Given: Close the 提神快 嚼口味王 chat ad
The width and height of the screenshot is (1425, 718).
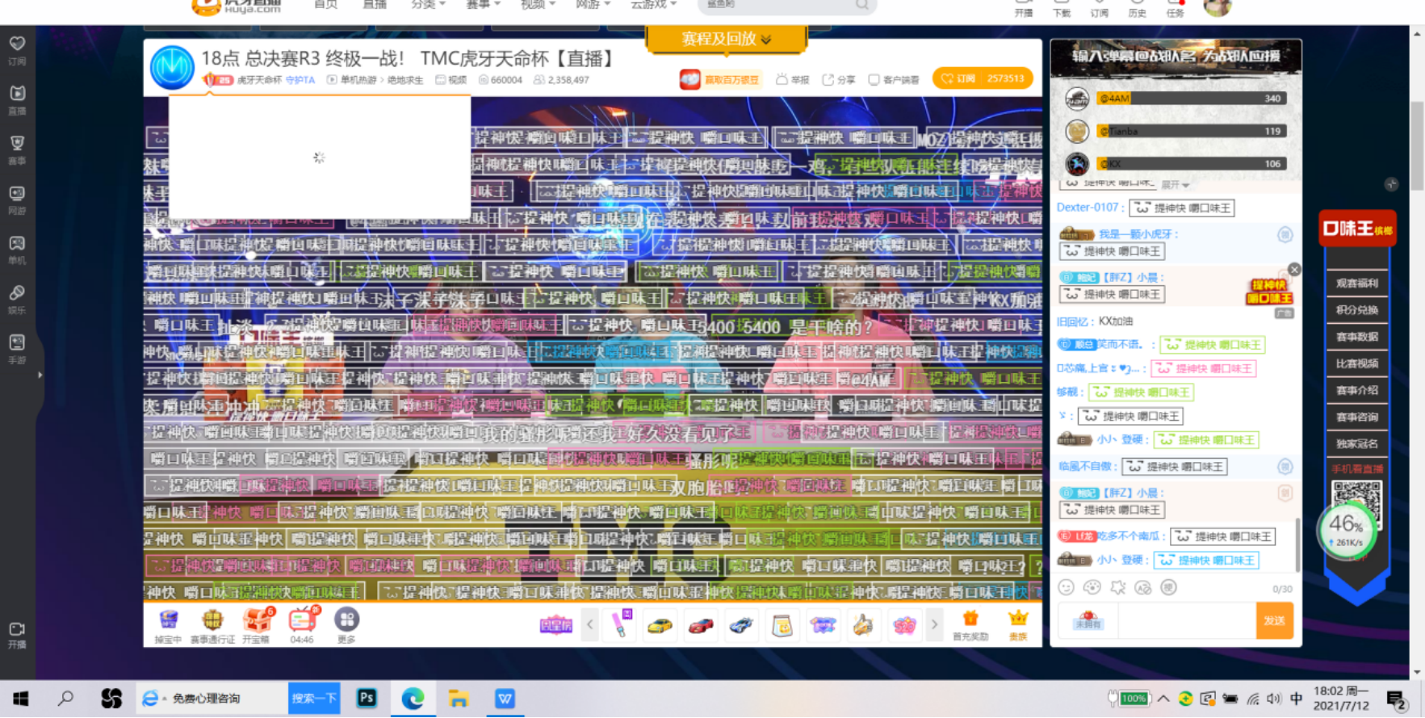Looking at the screenshot, I should pyautogui.click(x=1294, y=270).
